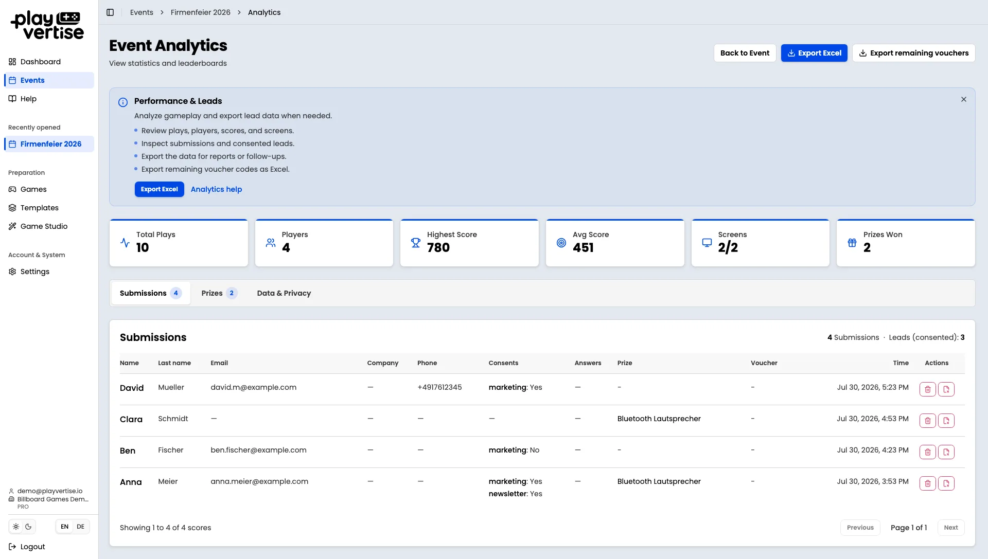
Task: Go to Events breadcrumb
Action: tap(142, 12)
